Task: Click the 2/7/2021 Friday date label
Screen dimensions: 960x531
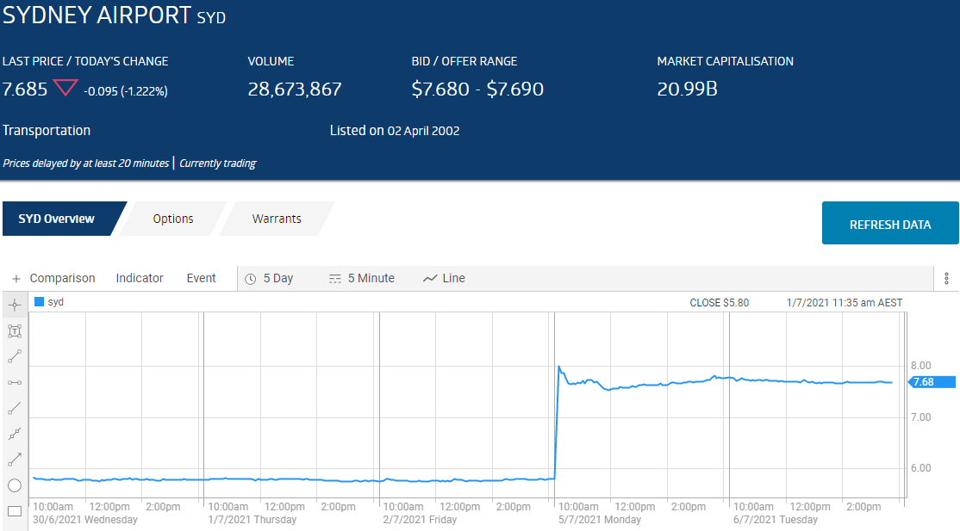Action: tap(420, 519)
